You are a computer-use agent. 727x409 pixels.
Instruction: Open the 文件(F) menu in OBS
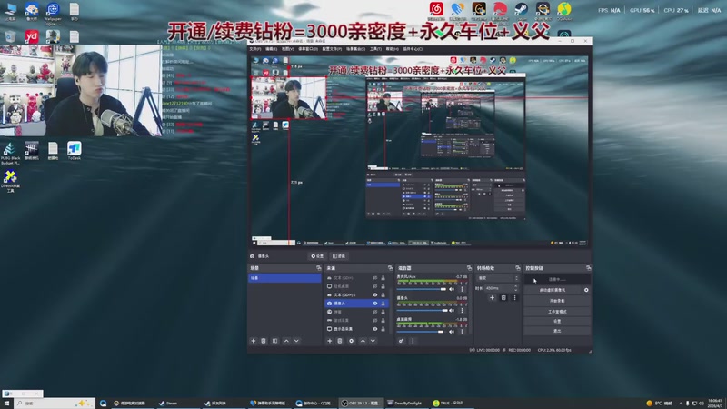(255, 49)
